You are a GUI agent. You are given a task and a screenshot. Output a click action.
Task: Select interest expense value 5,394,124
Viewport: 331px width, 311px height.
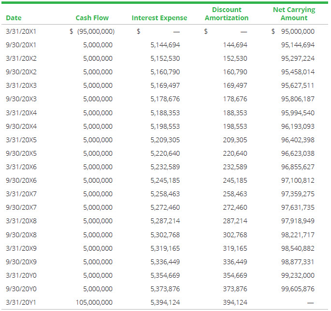tap(165, 302)
